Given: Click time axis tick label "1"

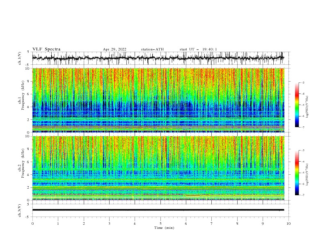Looking at the screenshot, I should pyautogui.click(x=58, y=224).
